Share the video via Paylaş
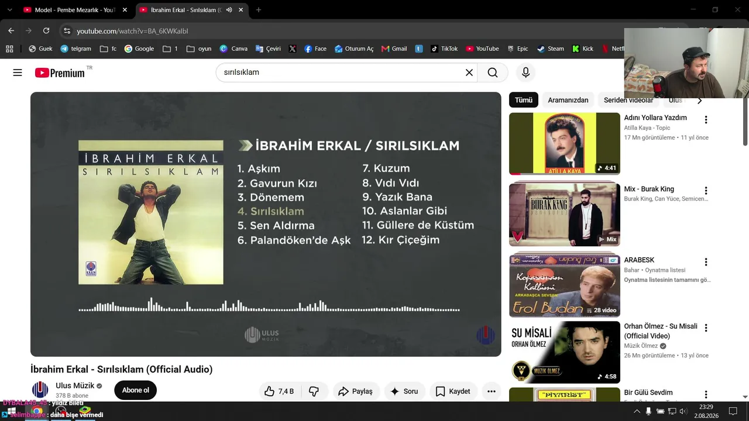This screenshot has width=749, height=421. tap(355, 391)
